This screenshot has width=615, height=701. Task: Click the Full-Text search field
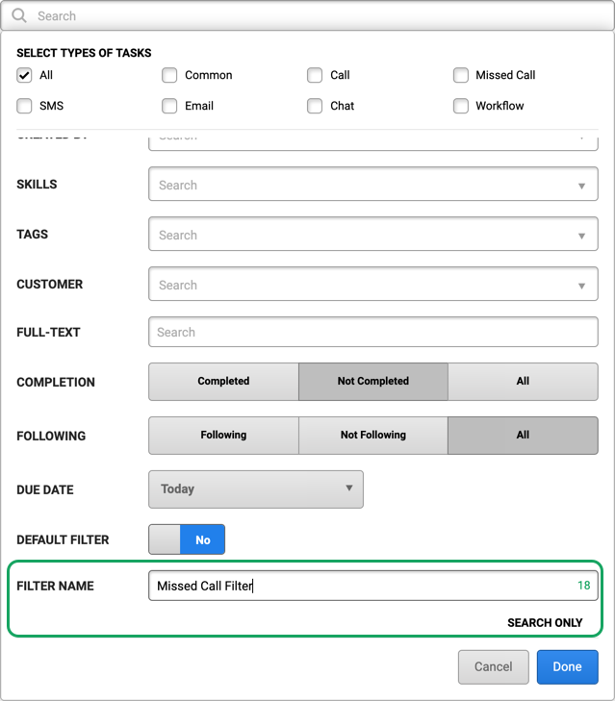tap(373, 332)
